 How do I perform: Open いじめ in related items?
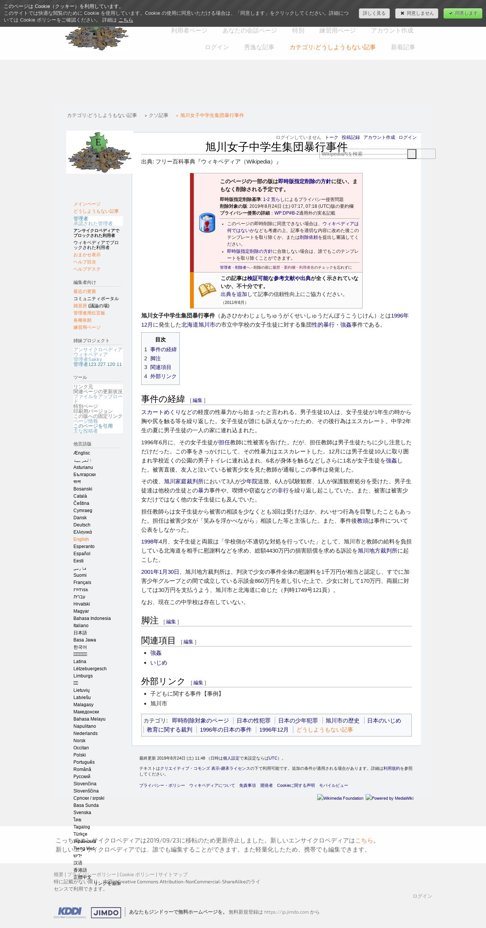click(159, 663)
